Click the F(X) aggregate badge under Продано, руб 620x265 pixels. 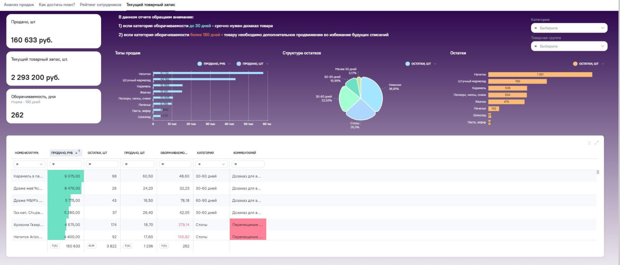click(x=55, y=246)
